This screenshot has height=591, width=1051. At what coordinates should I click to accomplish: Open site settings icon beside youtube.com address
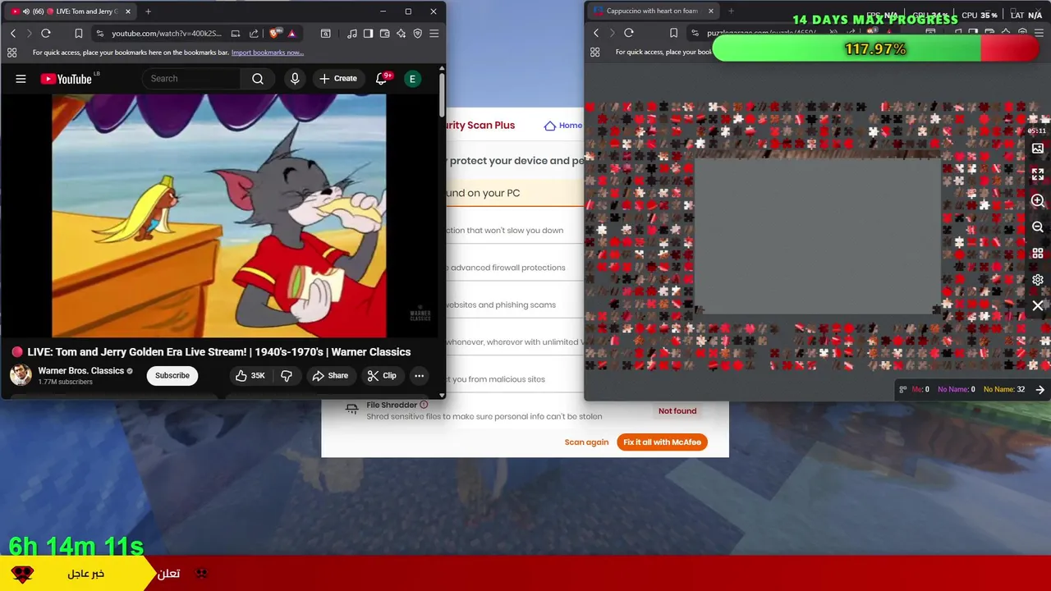[99, 34]
